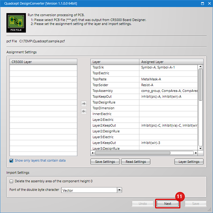The width and height of the screenshot is (213, 213).
Task: Click the vertical scrollbar thumb in layer list
Action: click(x=201, y=84)
